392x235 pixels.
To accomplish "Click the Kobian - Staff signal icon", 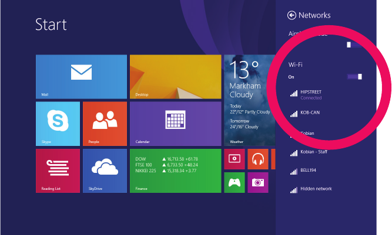I will pos(294,153).
